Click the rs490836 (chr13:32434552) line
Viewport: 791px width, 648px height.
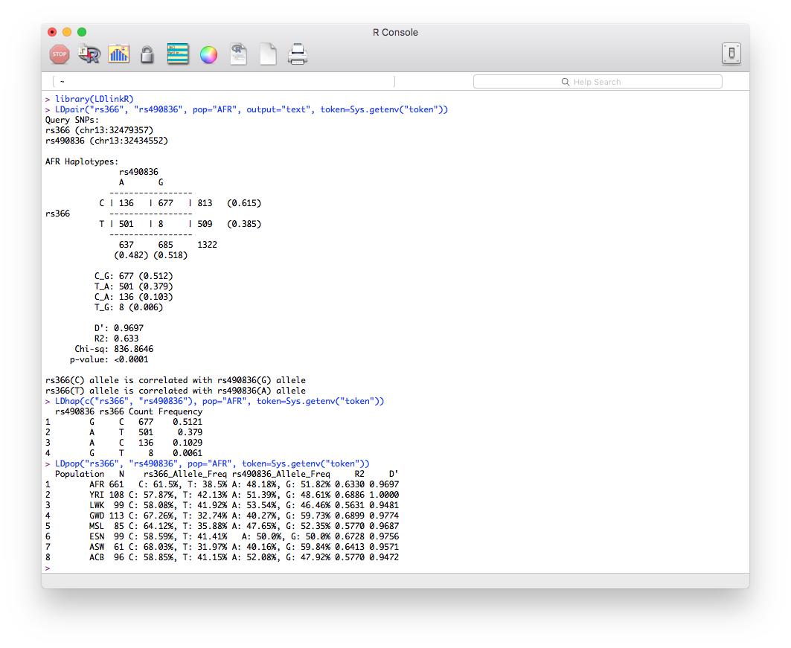pos(106,141)
